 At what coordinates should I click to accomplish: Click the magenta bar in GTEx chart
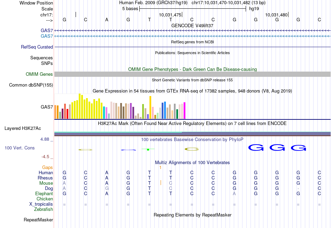184,111
